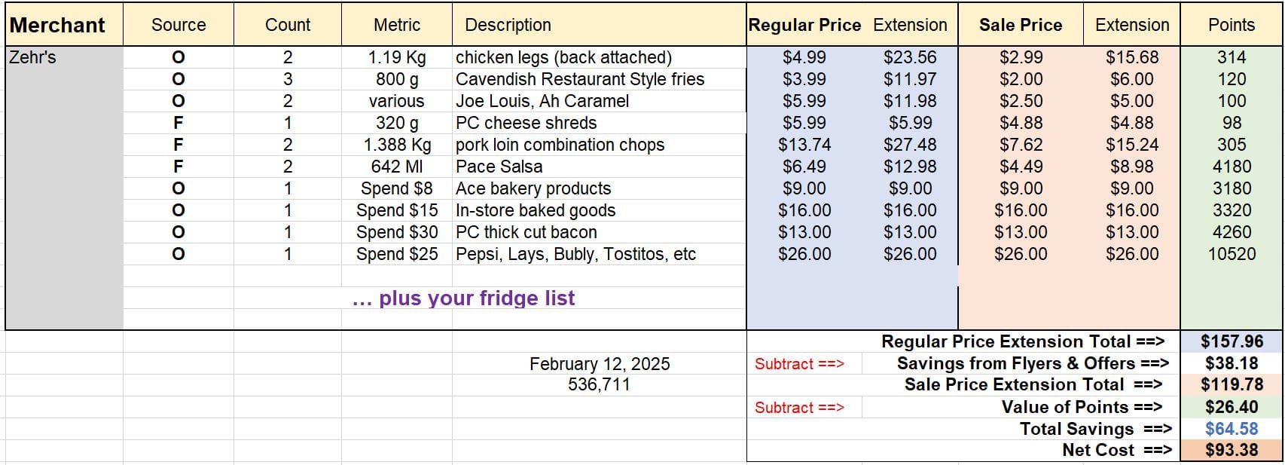This screenshot has height=465, width=1285.
Task: Click the Regular Price Extension Total $157.96
Action: 1232,341
